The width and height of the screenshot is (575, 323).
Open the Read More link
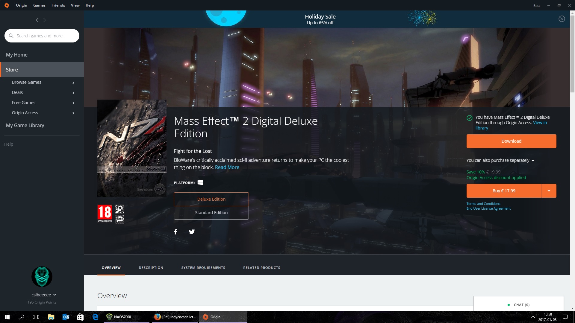point(227,167)
